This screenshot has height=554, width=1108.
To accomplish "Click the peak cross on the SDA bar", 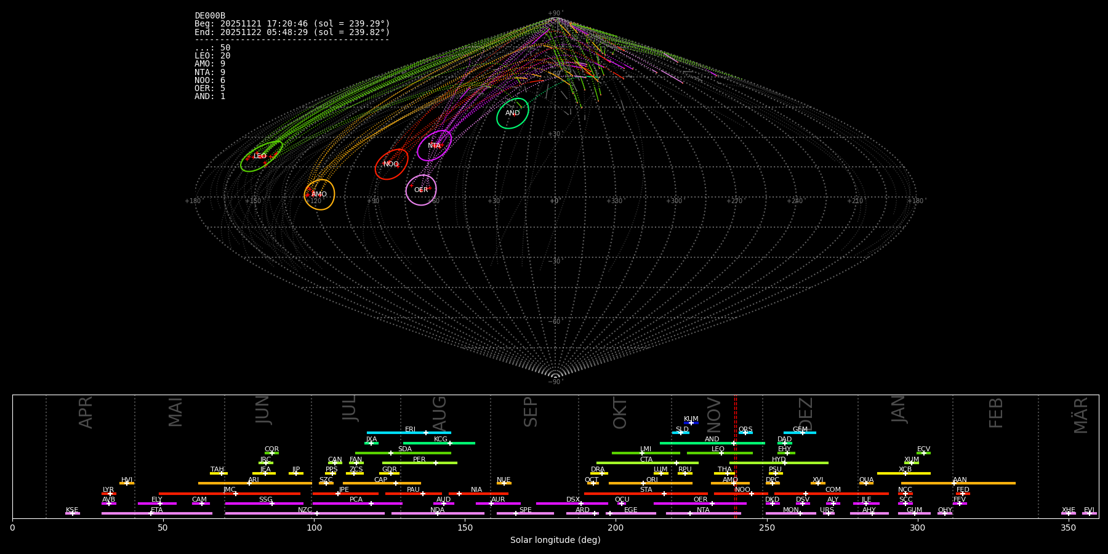I will click(x=390, y=453).
